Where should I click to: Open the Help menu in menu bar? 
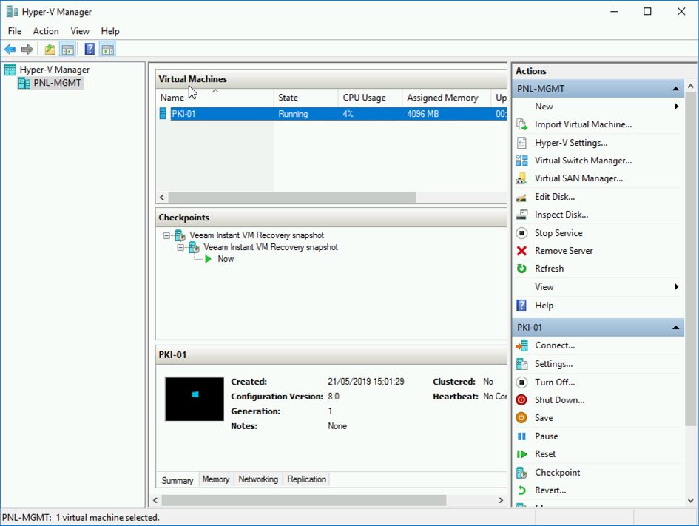coord(110,31)
